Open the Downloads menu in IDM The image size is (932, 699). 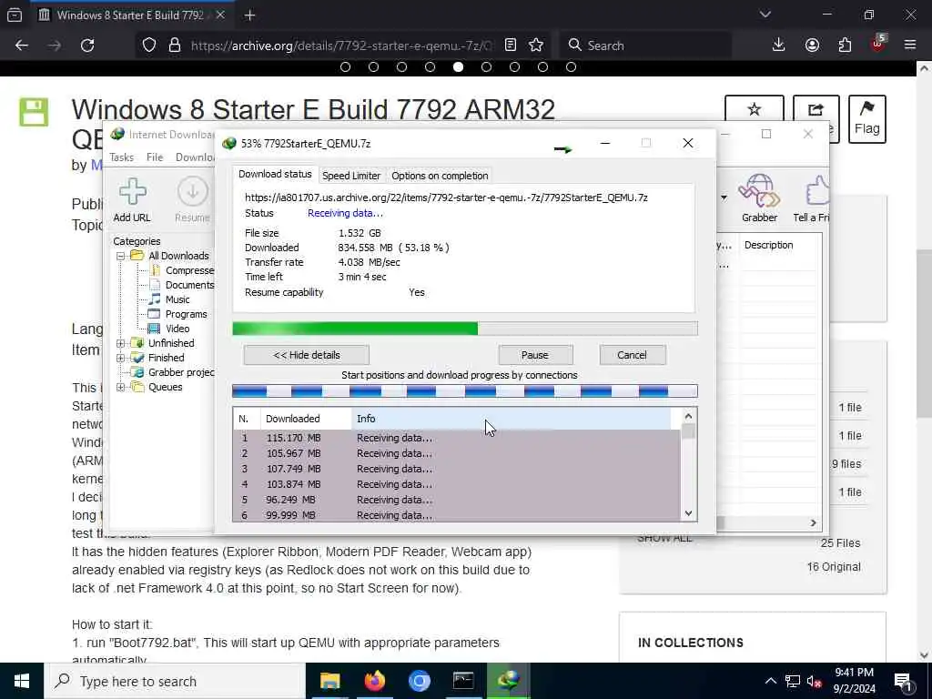tap(195, 157)
